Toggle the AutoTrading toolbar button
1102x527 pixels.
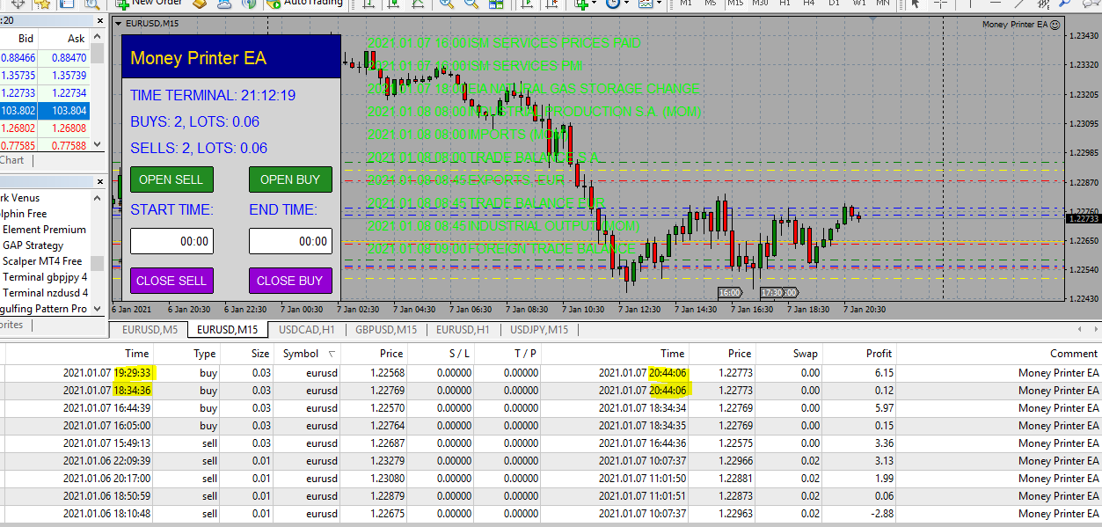coord(305,4)
